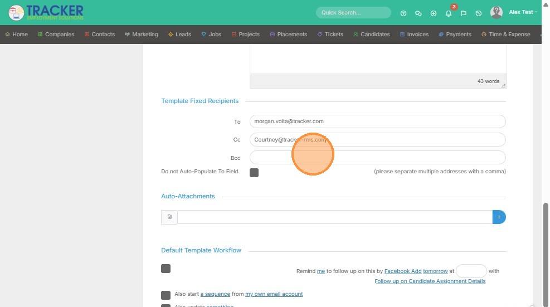The height and width of the screenshot is (307, 550).
Task: Tick the Also start a sequence checkbox
Action: [x=166, y=295]
